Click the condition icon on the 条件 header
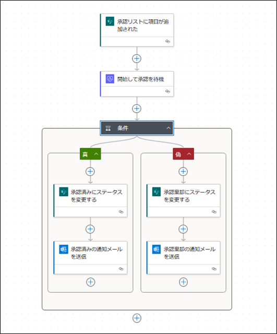Viewport: 277px width, 334px height. (108, 128)
